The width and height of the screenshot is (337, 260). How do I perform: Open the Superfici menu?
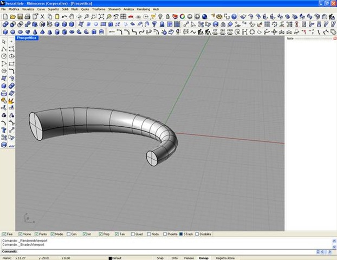tap(54, 9)
